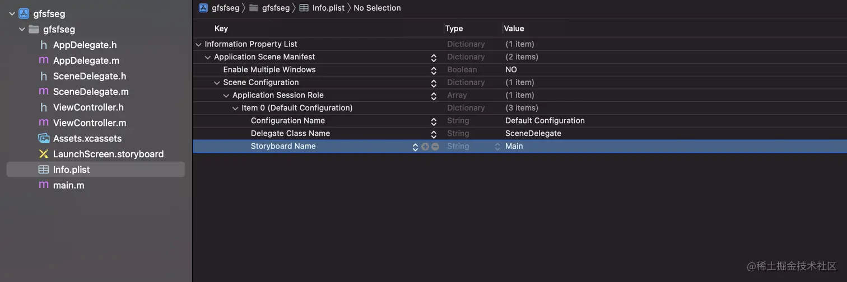Screen dimensions: 847x282
Task: Collapse the Scene Configuration dictionary
Action: (217, 83)
